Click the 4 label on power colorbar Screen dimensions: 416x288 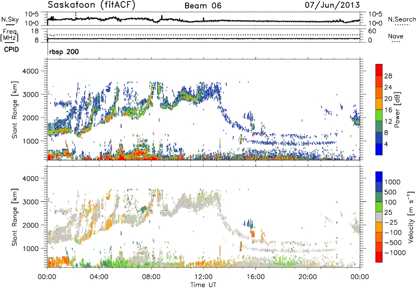(386, 144)
